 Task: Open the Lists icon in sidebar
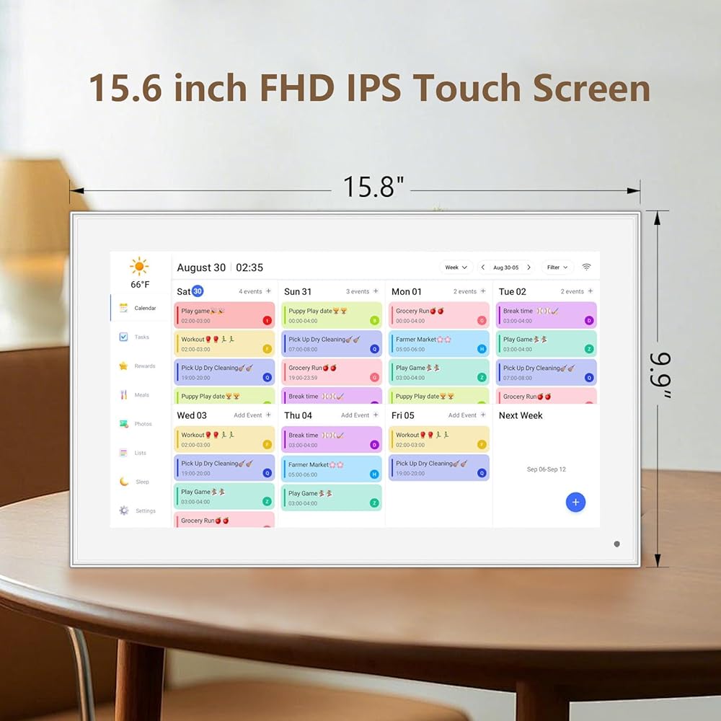click(x=123, y=453)
